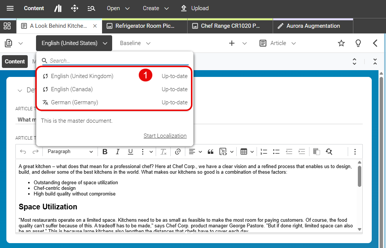Viewport: 386px width, 248px height.
Task: Open the Create menu
Action: pos(156,8)
